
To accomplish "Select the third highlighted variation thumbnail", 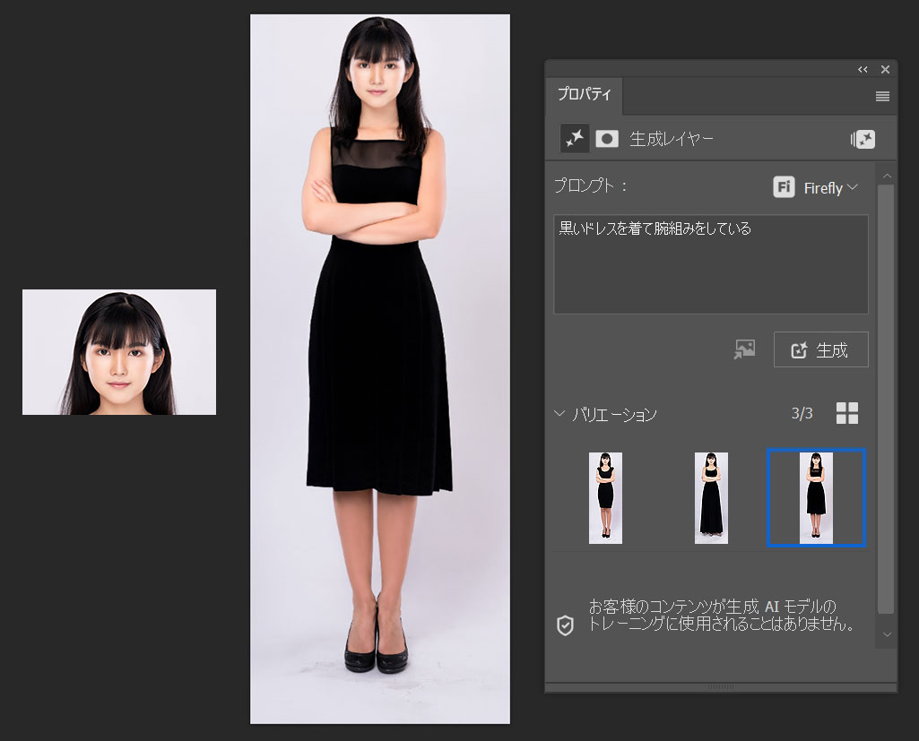I will click(x=816, y=497).
